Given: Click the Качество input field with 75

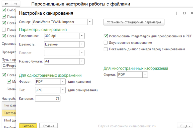Looking at the screenshot, I should click(48, 98).
